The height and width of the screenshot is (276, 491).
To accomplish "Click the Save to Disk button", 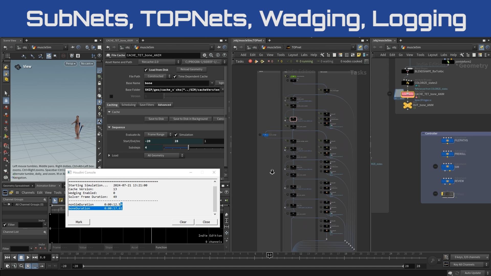I will tap(156, 119).
